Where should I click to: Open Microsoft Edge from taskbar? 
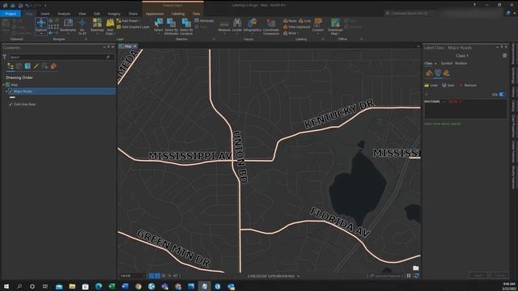pyautogui.click(x=99, y=286)
